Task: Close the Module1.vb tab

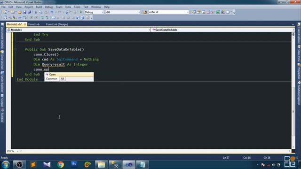Action: pos(25,24)
